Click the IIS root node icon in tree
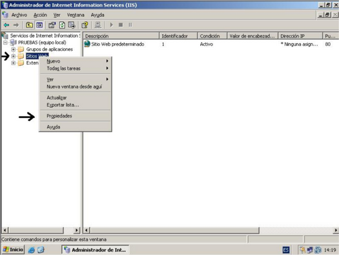Image resolution: width=339 pixels, height=255 pixels. pyautogui.click(x=5, y=36)
